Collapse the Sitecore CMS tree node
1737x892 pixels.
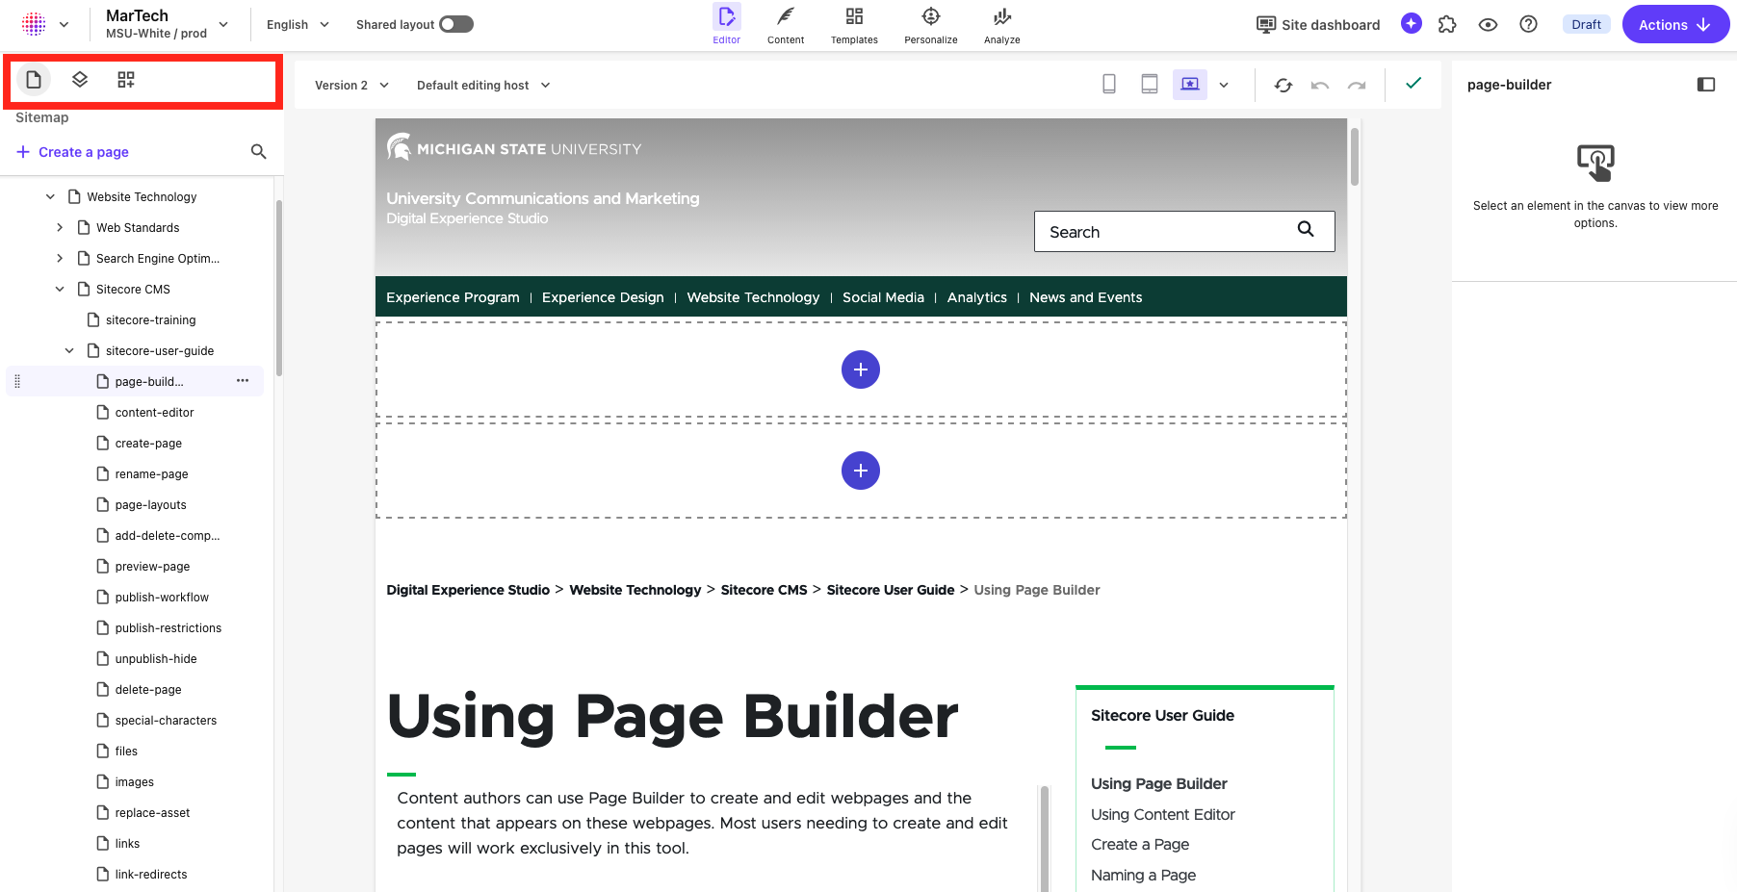click(60, 289)
